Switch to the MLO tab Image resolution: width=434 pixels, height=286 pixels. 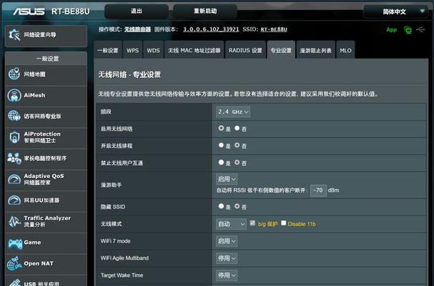pyautogui.click(x=346, y=50)
